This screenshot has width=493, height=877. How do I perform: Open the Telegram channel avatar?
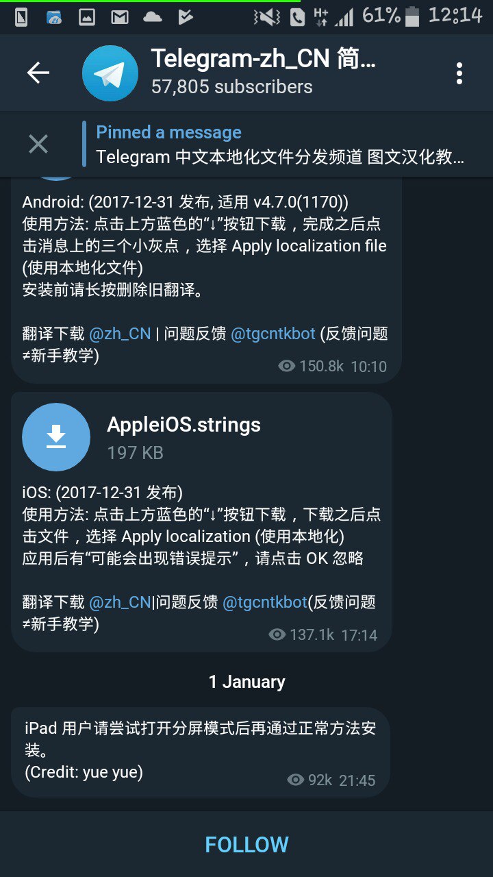point(110,73)
